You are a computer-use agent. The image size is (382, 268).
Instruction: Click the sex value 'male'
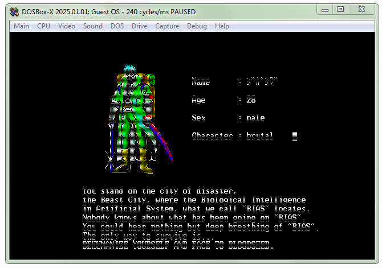pyautogui.click(x=255, y=118)
